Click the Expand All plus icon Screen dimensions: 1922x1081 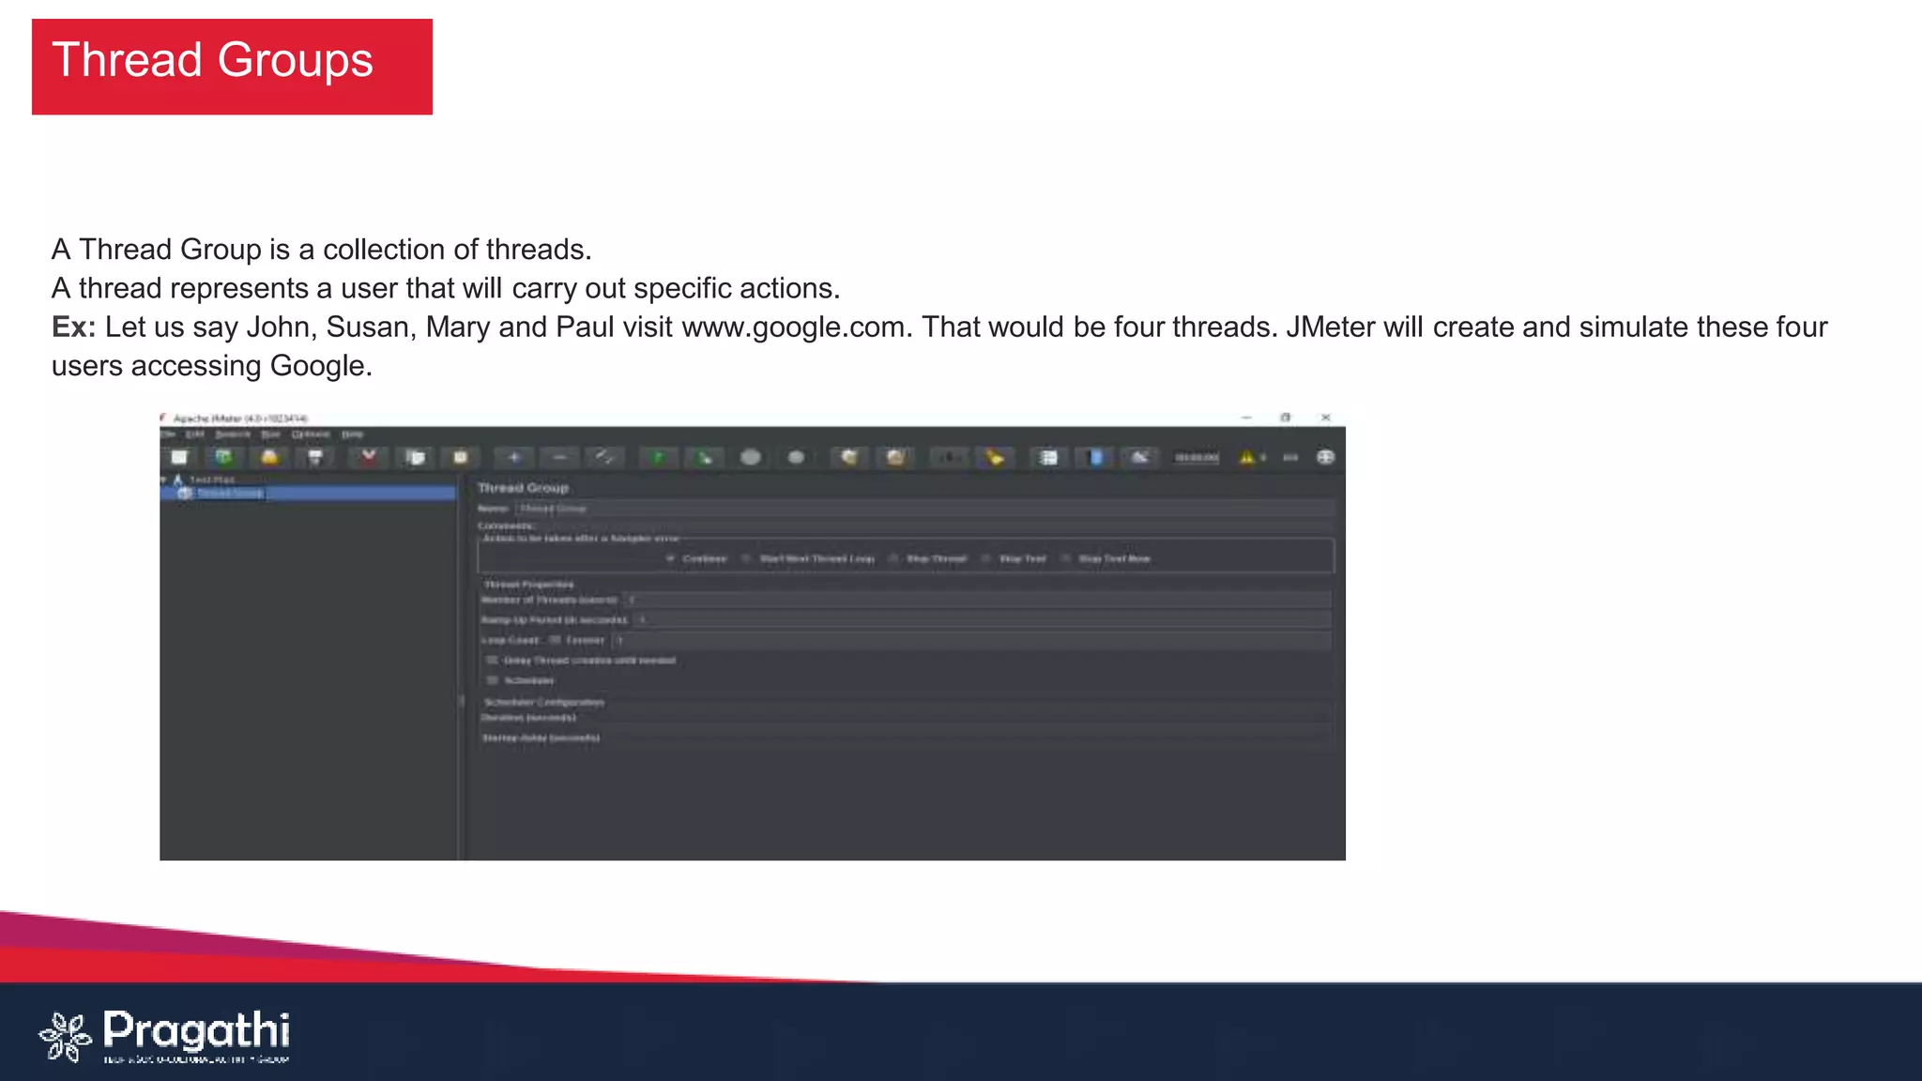(514, 457)
